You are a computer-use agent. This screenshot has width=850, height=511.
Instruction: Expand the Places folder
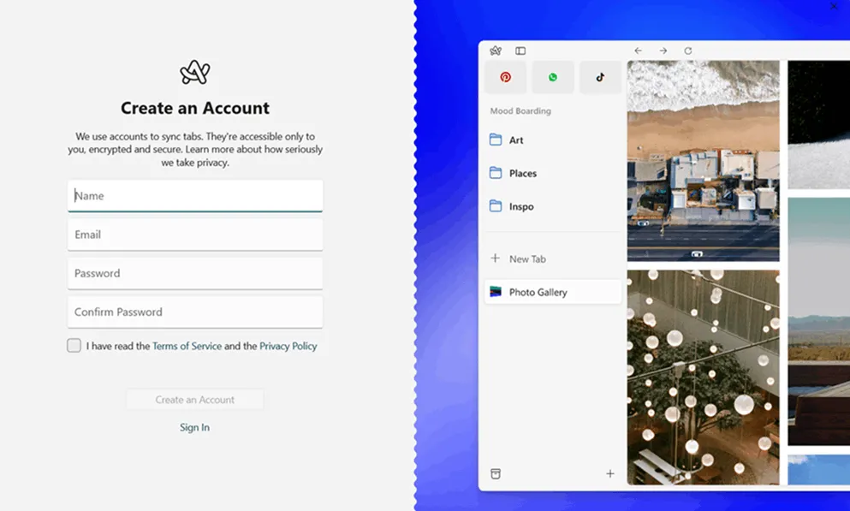click(x=522, y=174)
